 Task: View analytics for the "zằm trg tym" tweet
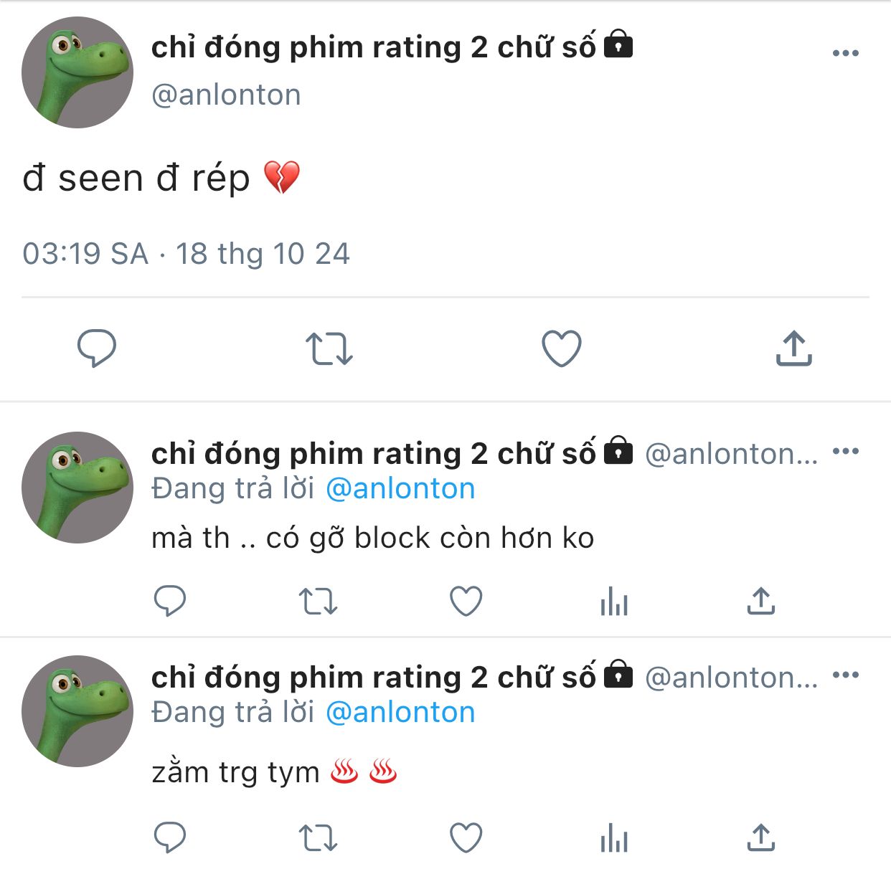tap(614, 837)
